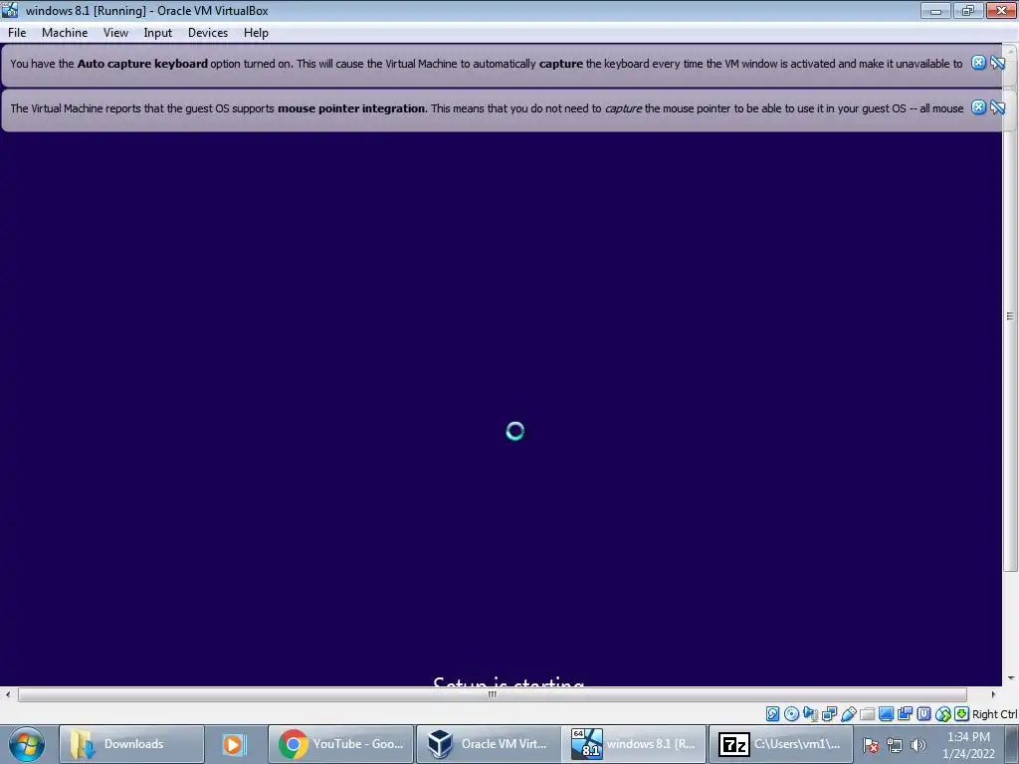Image resolution: width=1019 pixels, height=764 pixels.
Task: Open the Machine menu
Action: click(x=65, y=33)
